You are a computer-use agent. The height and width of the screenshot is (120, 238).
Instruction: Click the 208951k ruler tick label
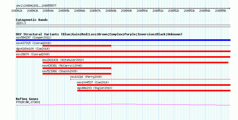click(x=158, y=11)
